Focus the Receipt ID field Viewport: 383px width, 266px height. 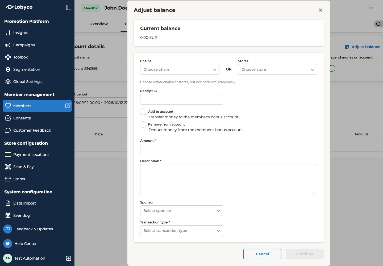click(182, 99)
